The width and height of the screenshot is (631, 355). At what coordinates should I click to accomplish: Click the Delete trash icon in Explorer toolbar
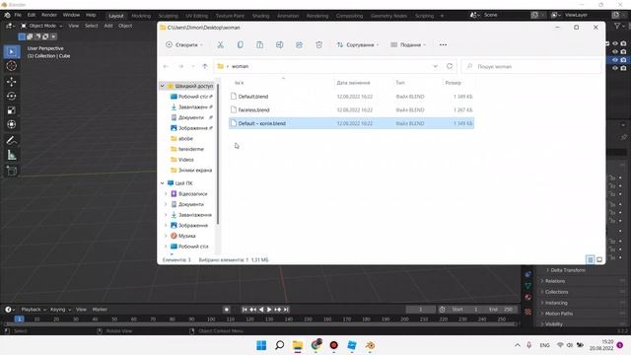[x=318, y=44]
